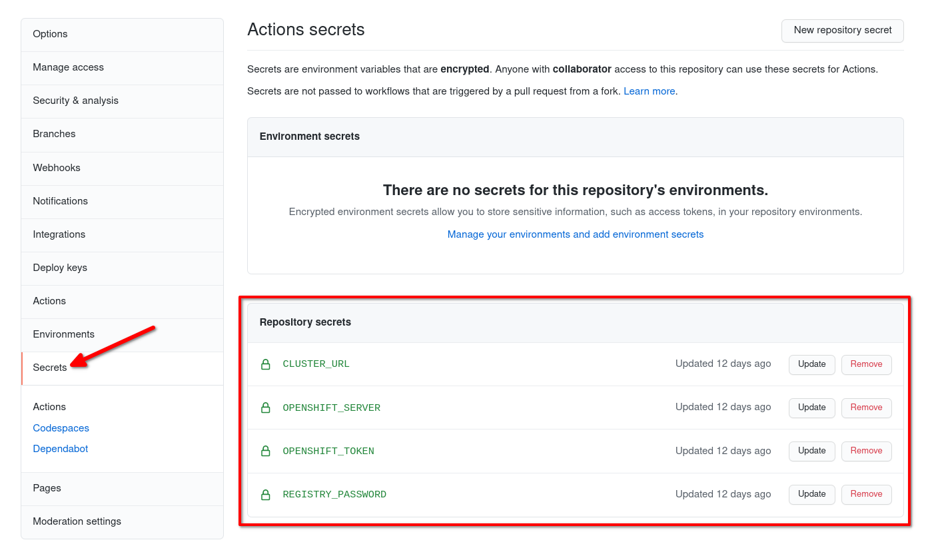Remove the REGISTRY_PASSWORD secret
Viewport: 930px width, 556px height.
click(866, 494)
